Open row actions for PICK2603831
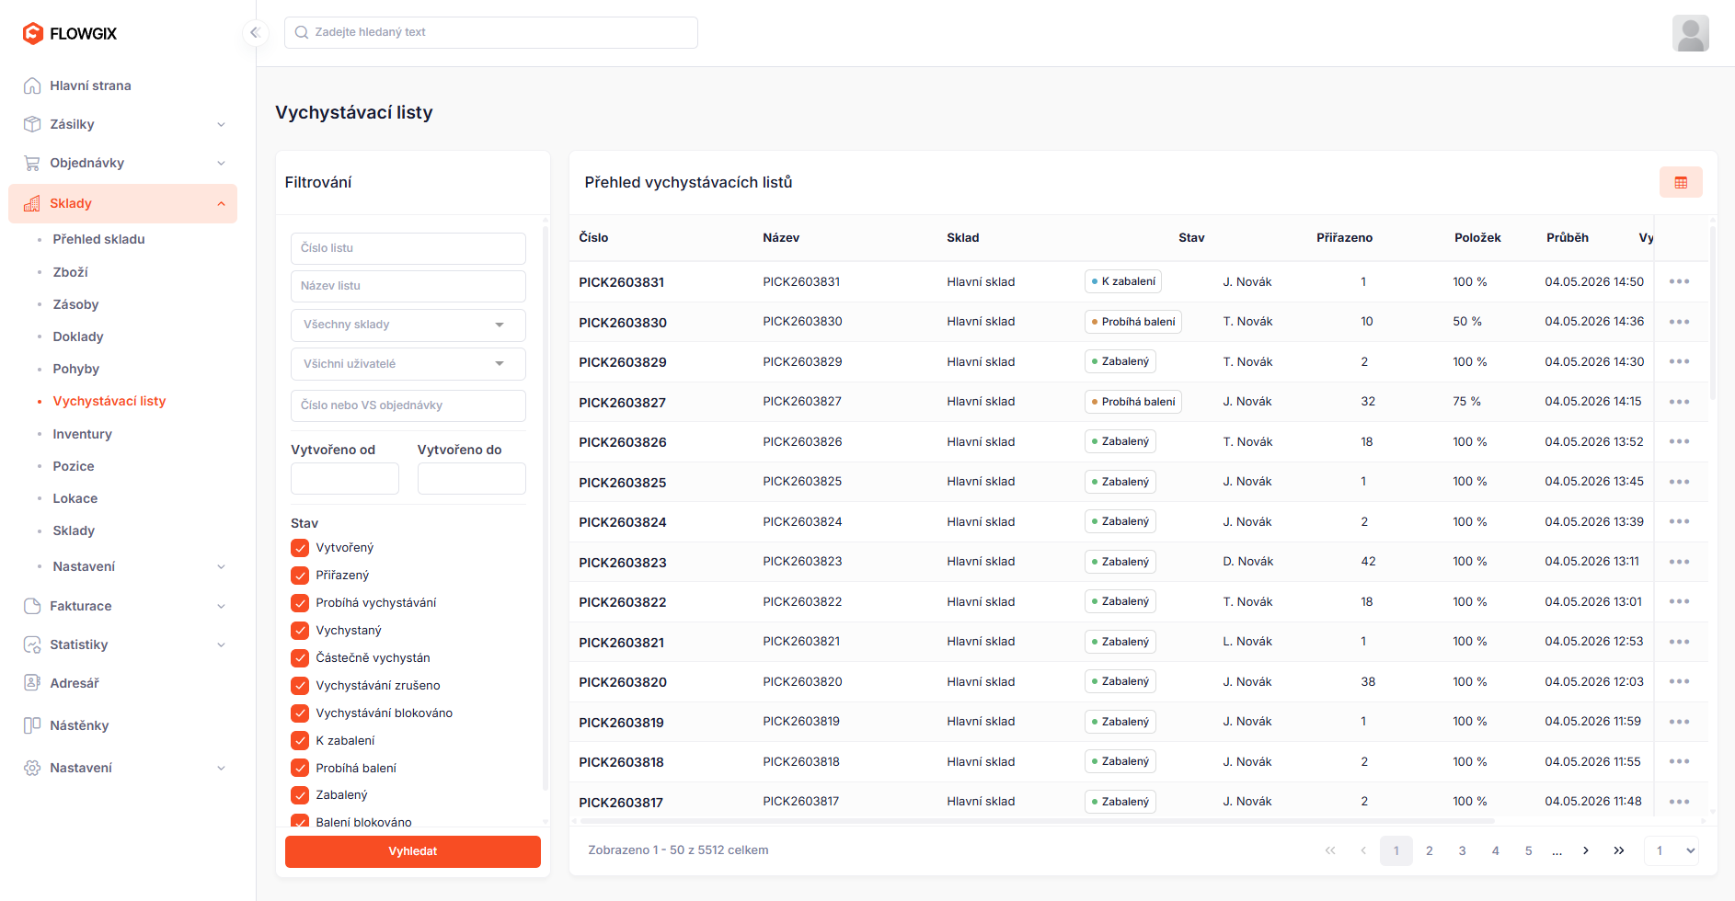The image size is (1735, 901). (1679, 281)
